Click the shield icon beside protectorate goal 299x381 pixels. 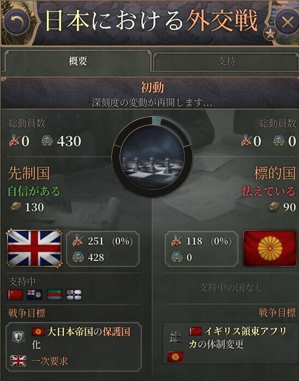tap(19, 337)
